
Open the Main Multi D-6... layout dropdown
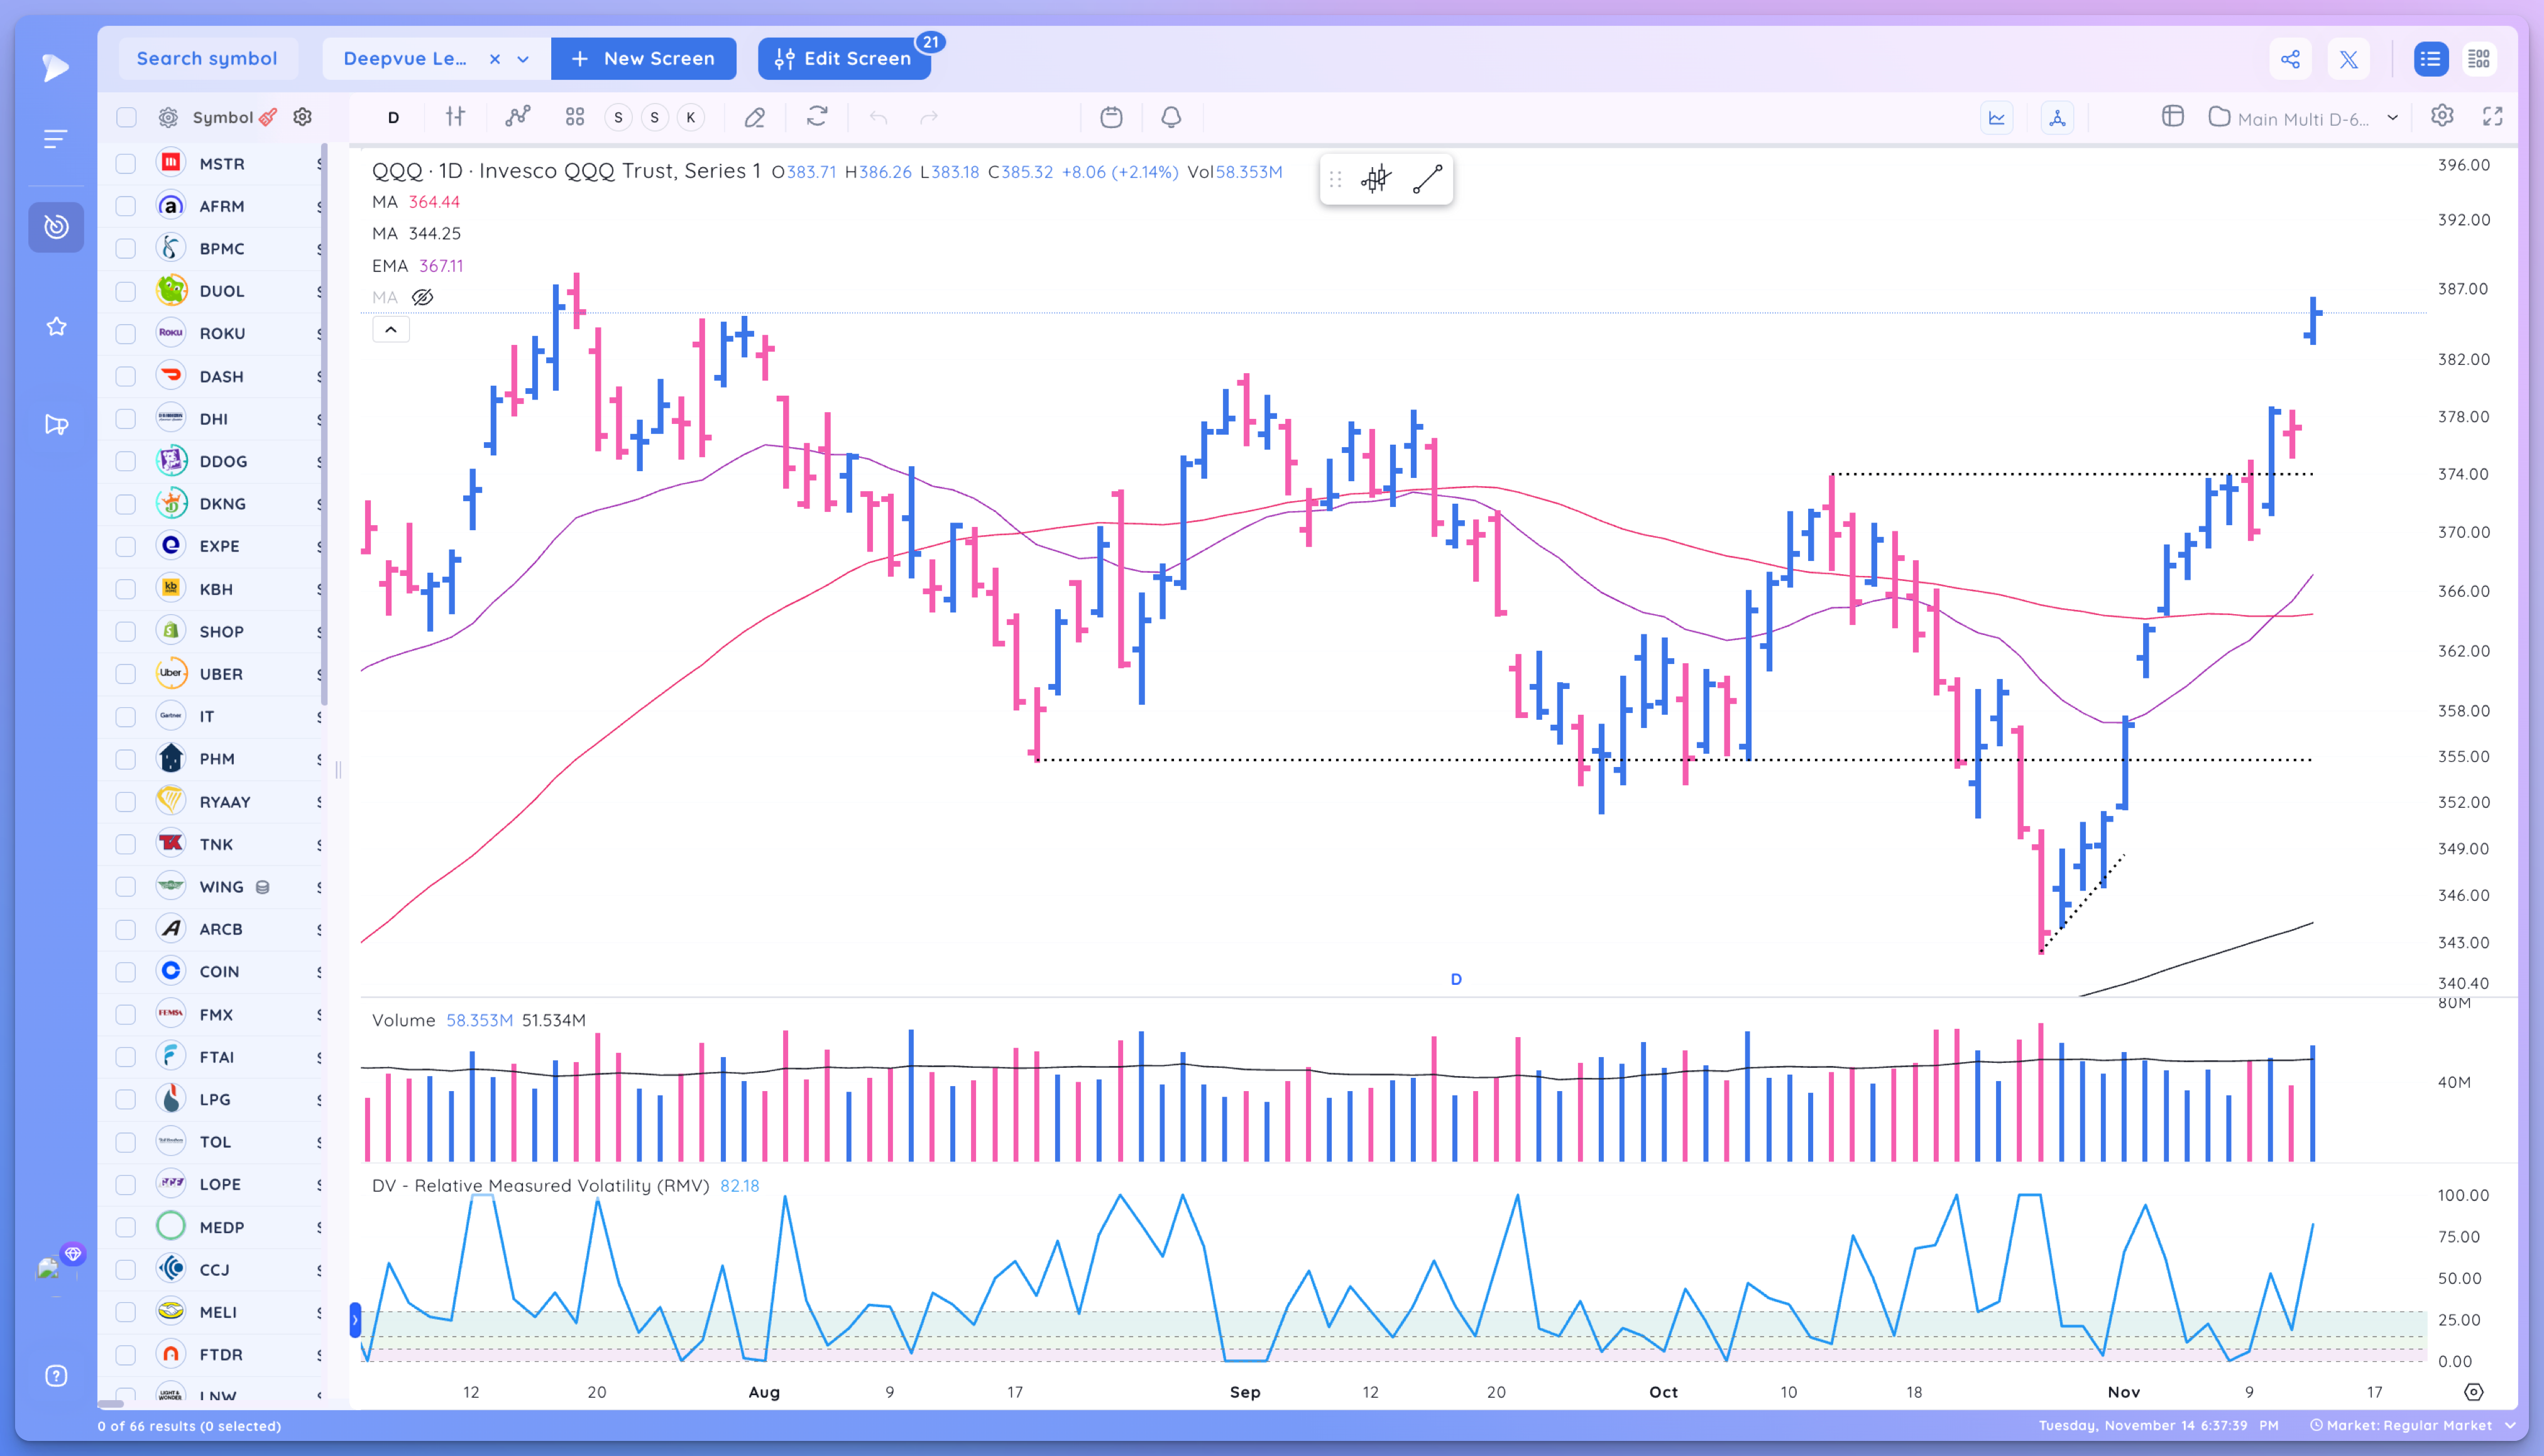[x=2392, y=117]
